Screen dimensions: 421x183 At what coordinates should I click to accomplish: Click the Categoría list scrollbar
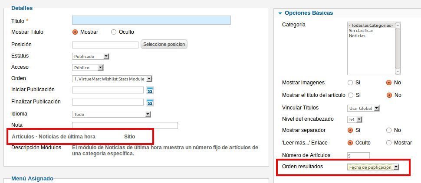pos(398,48)
